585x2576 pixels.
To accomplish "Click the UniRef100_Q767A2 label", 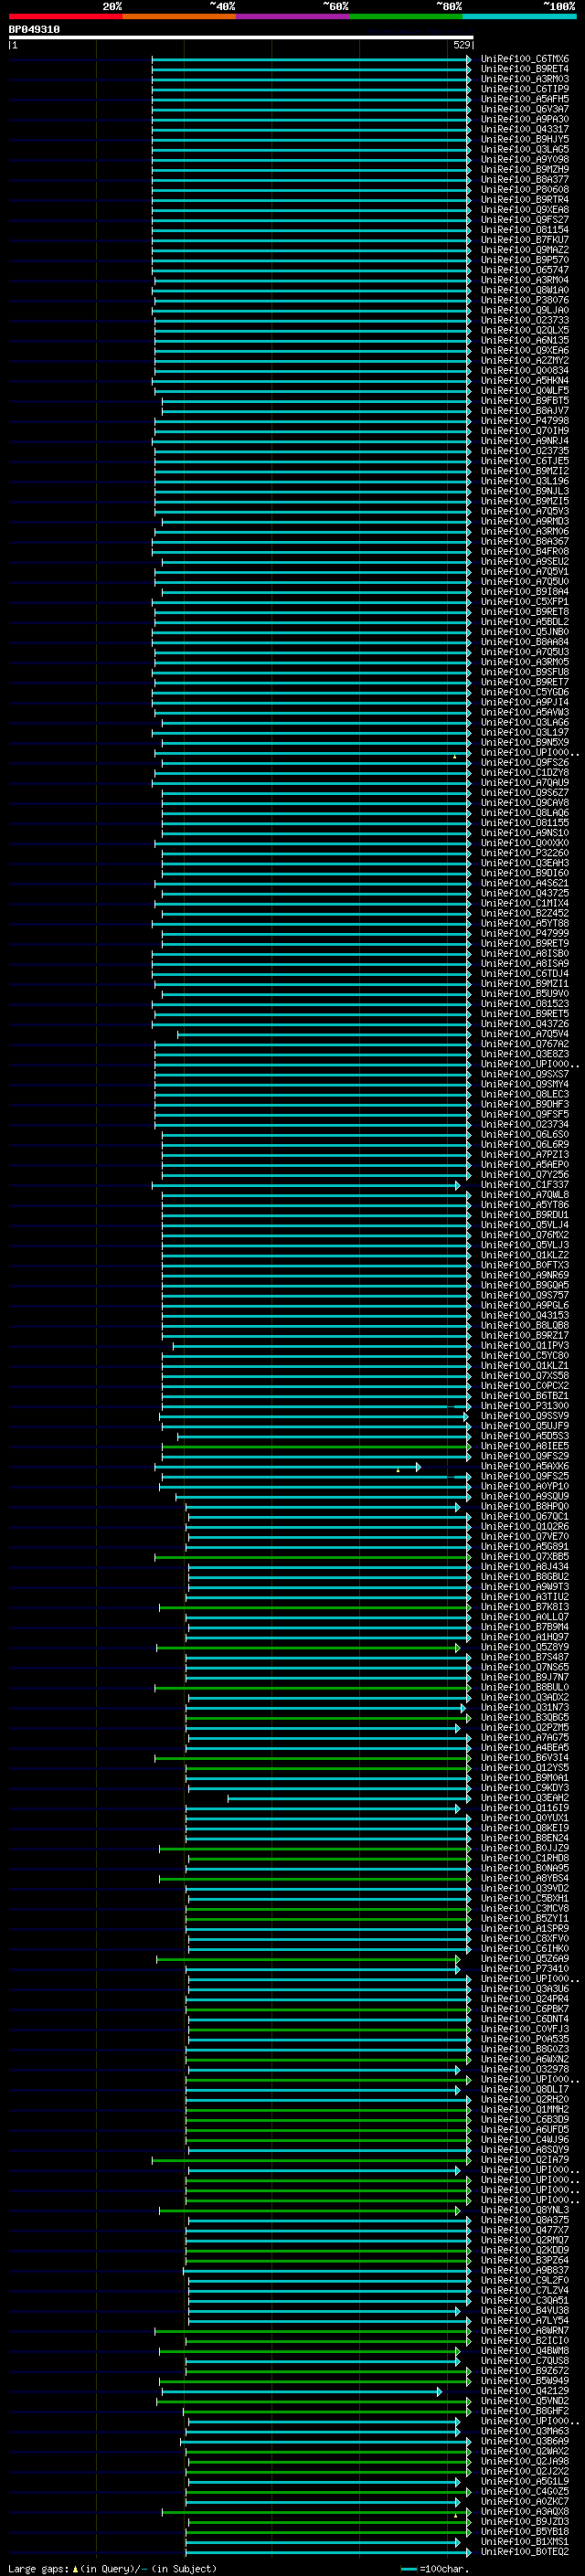I will point(525,1044).
